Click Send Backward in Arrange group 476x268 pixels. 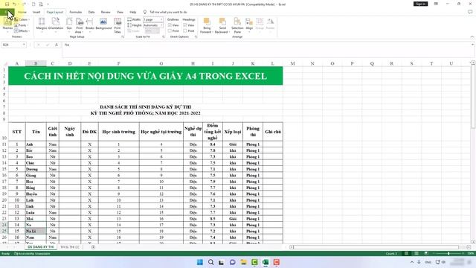(x=222, y=25)
